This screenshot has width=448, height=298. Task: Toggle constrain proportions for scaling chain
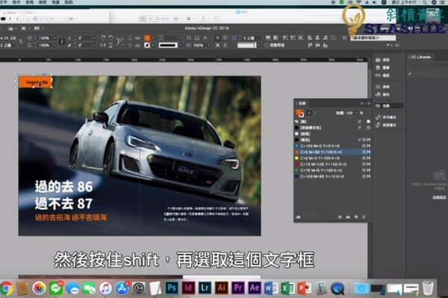62,42
